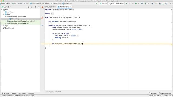Click the Scroll from Source target icon
The height and width of the screenshot is (97, 173).
tap(29, 7)
